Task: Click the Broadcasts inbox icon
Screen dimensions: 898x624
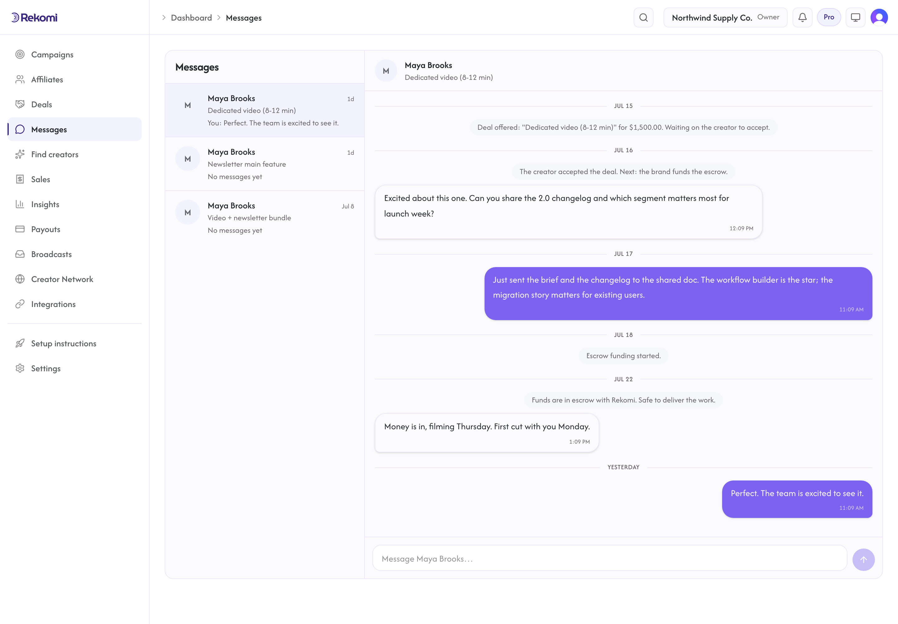Action: (x=20, y=254)
